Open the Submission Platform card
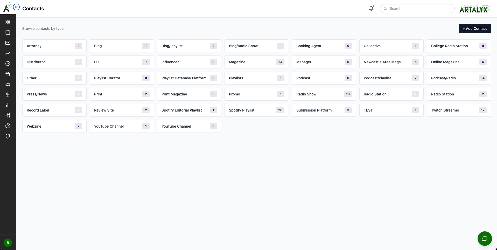This screenshot has width=497, height=250. [x=324, y=110]
